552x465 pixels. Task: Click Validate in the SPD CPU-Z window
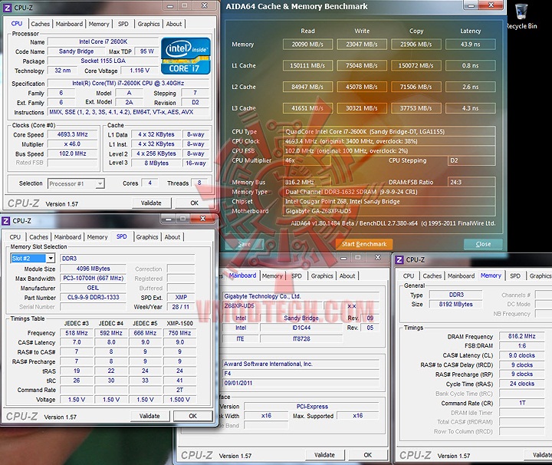[x=149, y=416]
